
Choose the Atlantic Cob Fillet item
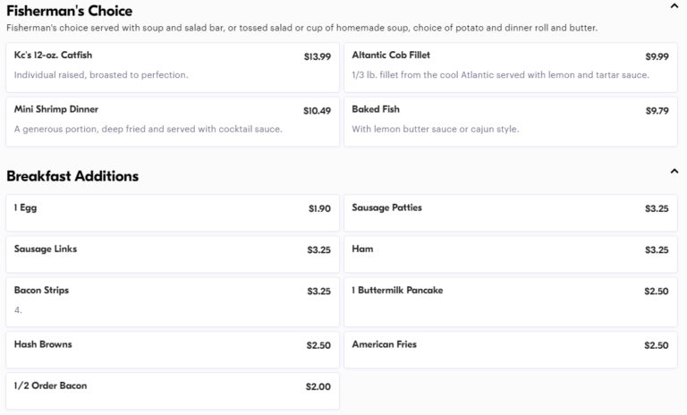(x=511, y=67)
